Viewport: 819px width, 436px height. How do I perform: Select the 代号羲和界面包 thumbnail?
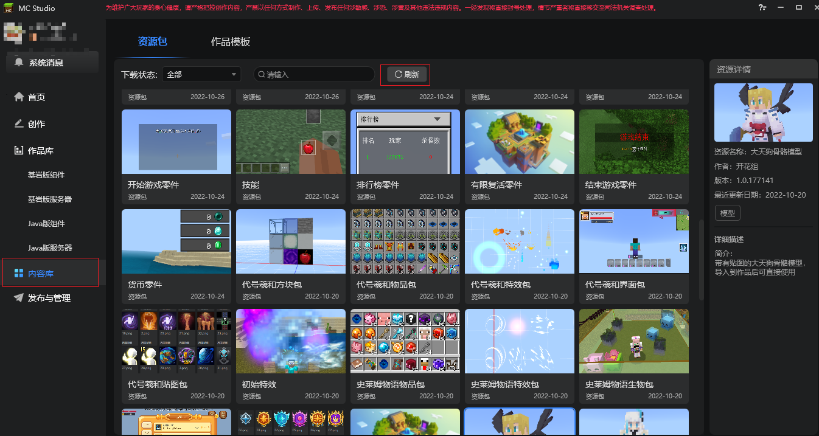pos(634,241)
